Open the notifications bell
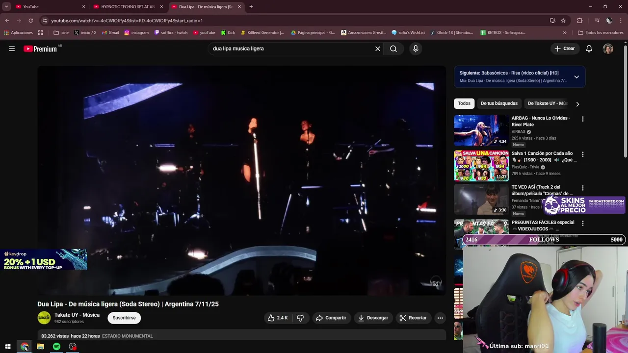Viewport: 628px width, 353px height. point(589,49)
